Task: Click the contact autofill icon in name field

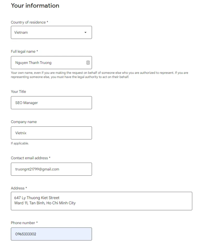Action: [x=88, y=63]
